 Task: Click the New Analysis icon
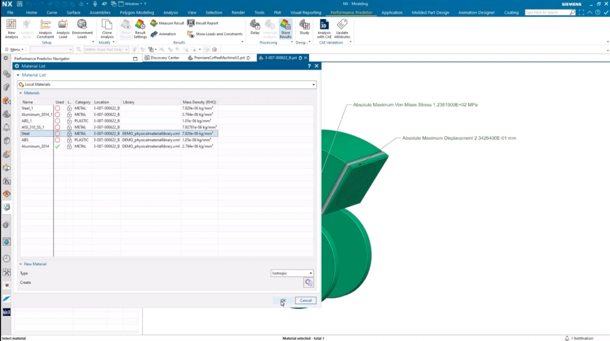[11, 24]
